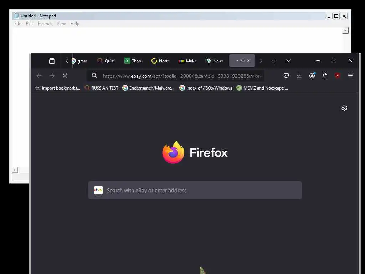
Task: Click the Firefox logo on new tab
Action: (195, 153)
